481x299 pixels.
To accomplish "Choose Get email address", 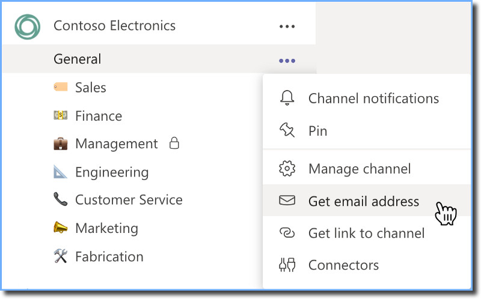I will pos(364,202).
